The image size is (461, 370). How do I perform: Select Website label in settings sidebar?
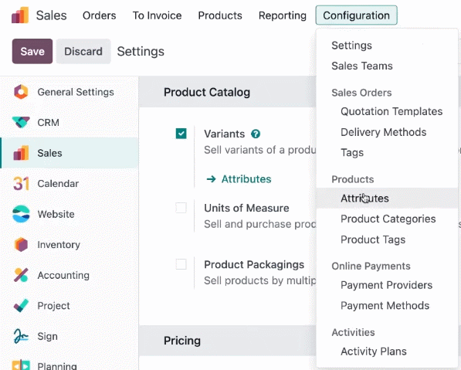pyautogui.click(x=56, y=214)
